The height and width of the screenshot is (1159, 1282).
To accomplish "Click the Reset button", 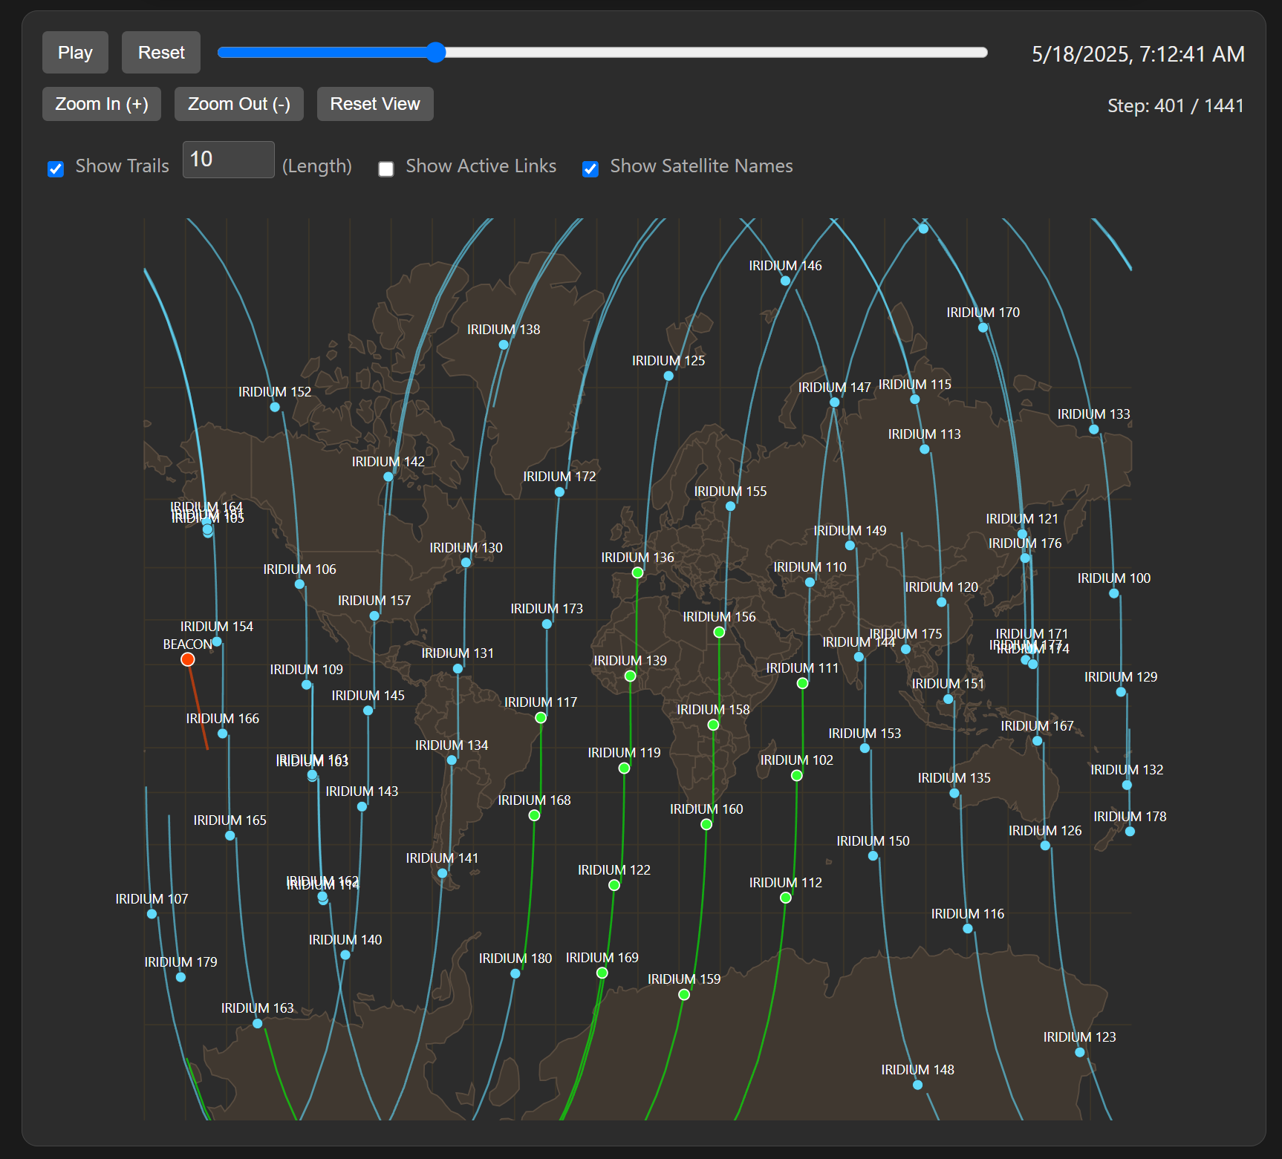I will 161,53.
